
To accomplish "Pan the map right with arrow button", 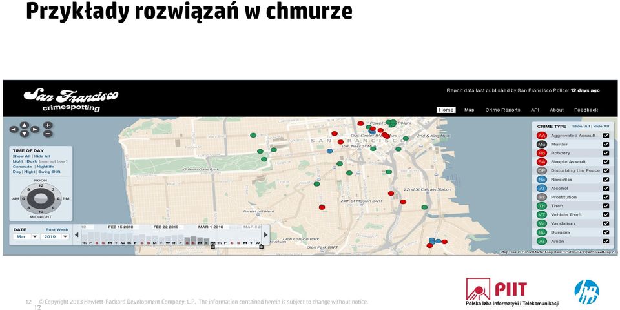I will click(35, 129).
